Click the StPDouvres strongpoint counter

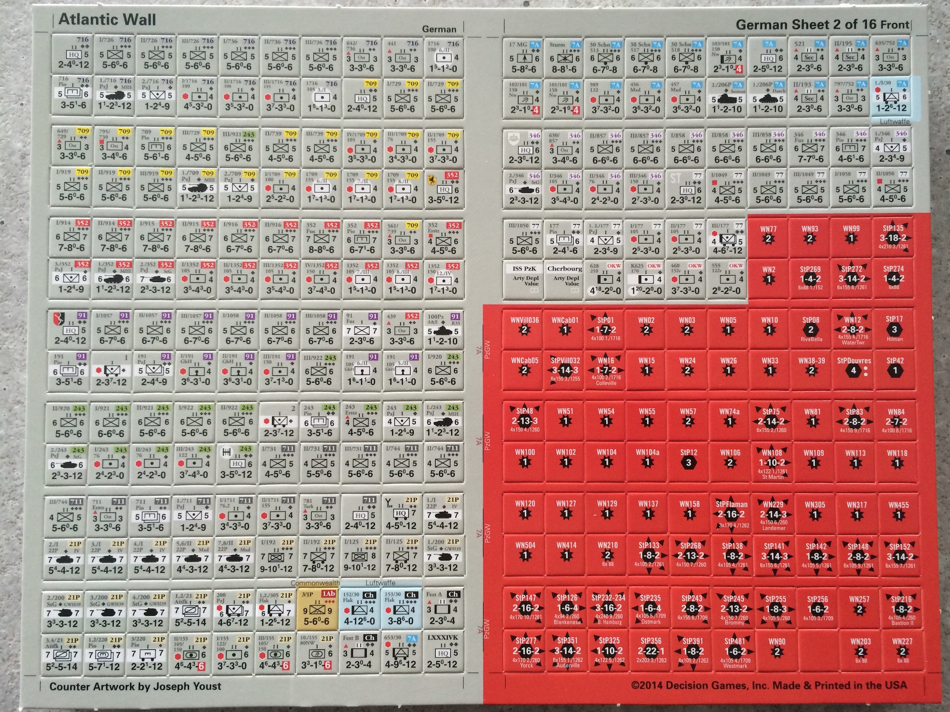(x=854, y=370)
